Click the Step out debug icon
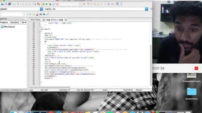The image size is (202, 113). [98, 4]
